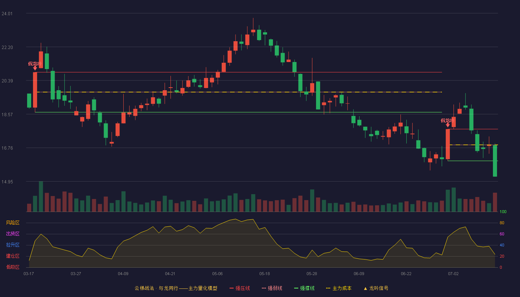Click the 14.95 price axis label
Screen dimensions: 520x297
7,182
